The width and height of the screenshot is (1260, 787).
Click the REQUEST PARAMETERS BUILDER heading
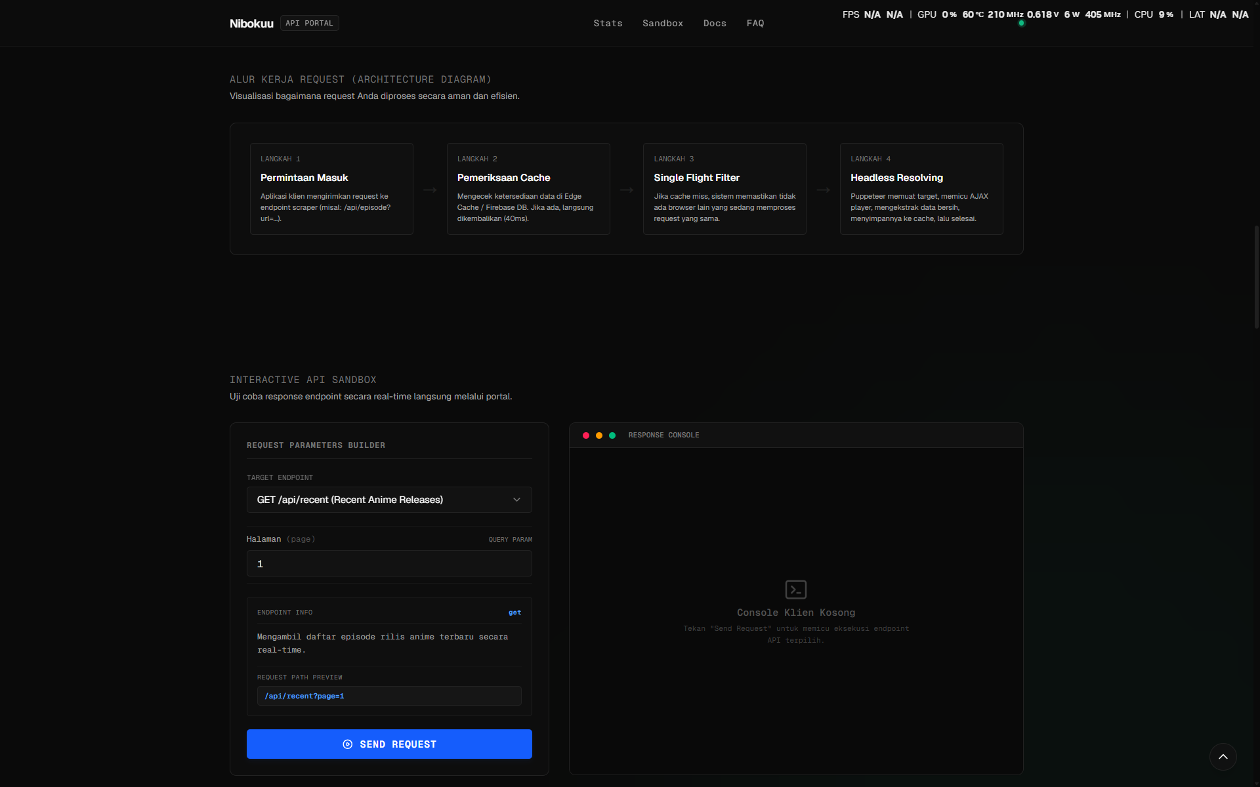[316, 445]
